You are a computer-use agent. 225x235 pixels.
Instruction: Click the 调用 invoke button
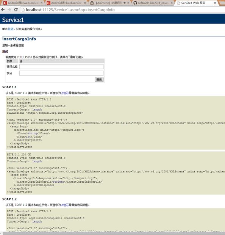[x=99, y=80]
